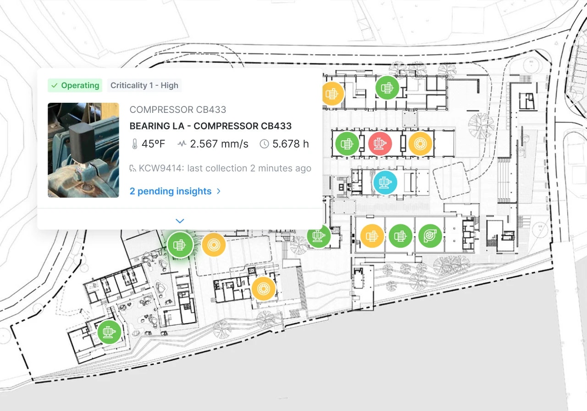Select the green pump marker in bottom-left building
This screenshot has width=587, height=411.
click(x=109, y=332)
